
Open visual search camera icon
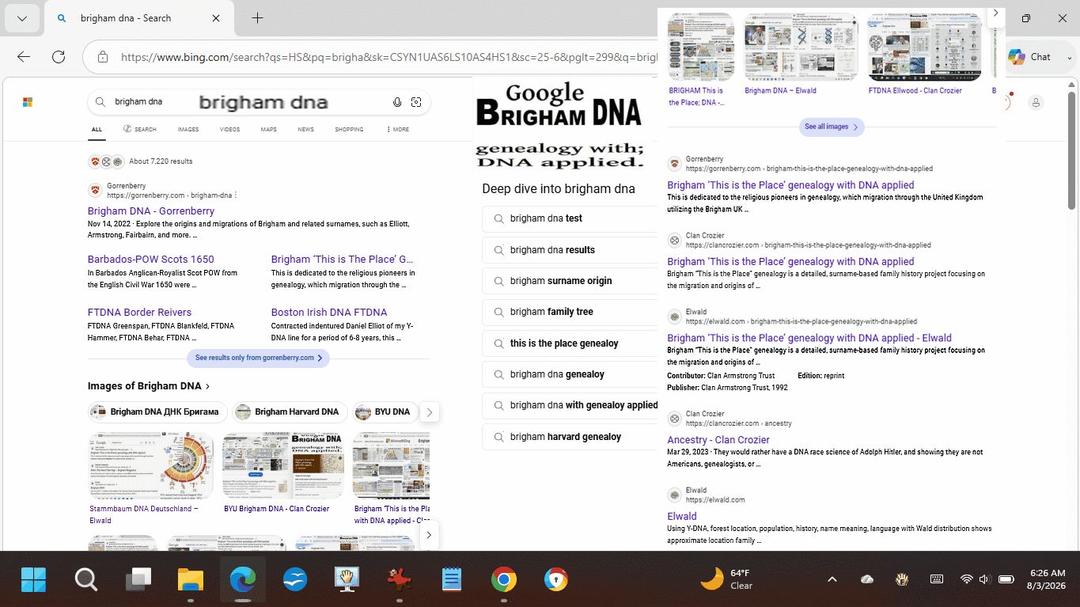click(416, 102)
